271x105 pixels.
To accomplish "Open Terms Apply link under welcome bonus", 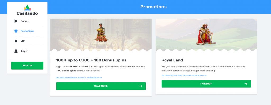I will tap(82, 78).
